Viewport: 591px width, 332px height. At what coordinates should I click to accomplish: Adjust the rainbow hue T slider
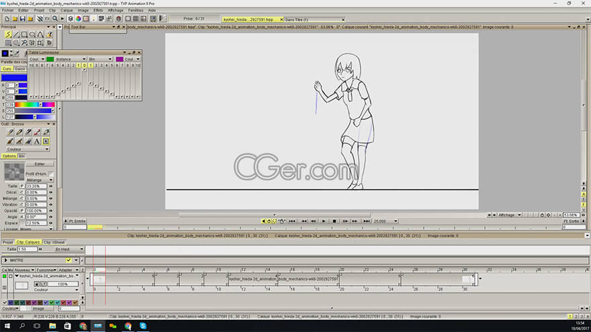[x=35, y=105]
